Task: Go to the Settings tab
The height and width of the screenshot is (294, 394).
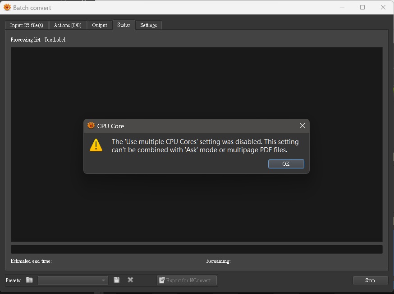Action: [148, 25]
